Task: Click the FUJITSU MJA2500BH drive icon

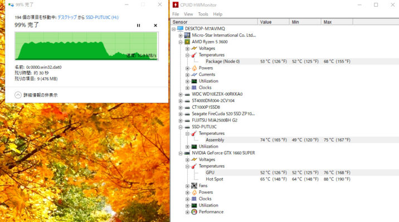Action: pyautogui.click(x=187, y=120)
